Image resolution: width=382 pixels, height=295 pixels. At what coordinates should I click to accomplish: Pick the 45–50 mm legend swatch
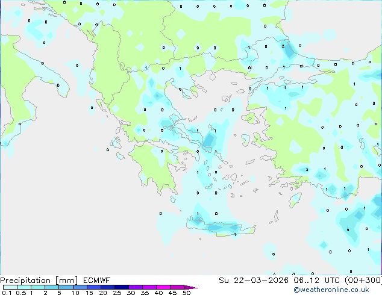tap(177, 287)
